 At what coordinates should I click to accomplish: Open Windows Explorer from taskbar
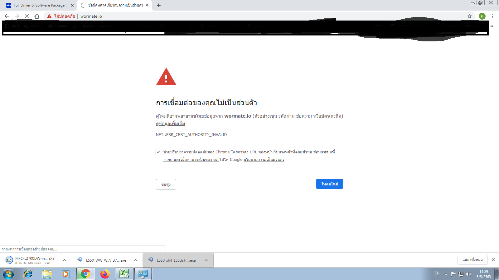47,274
